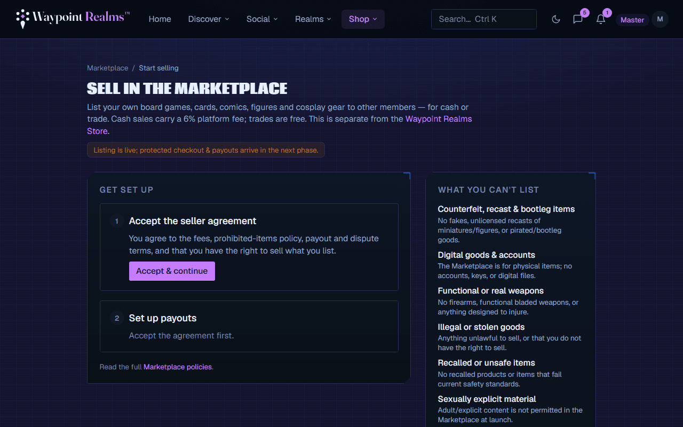Click the Accept the seller agreement heading

pos(193,221)
